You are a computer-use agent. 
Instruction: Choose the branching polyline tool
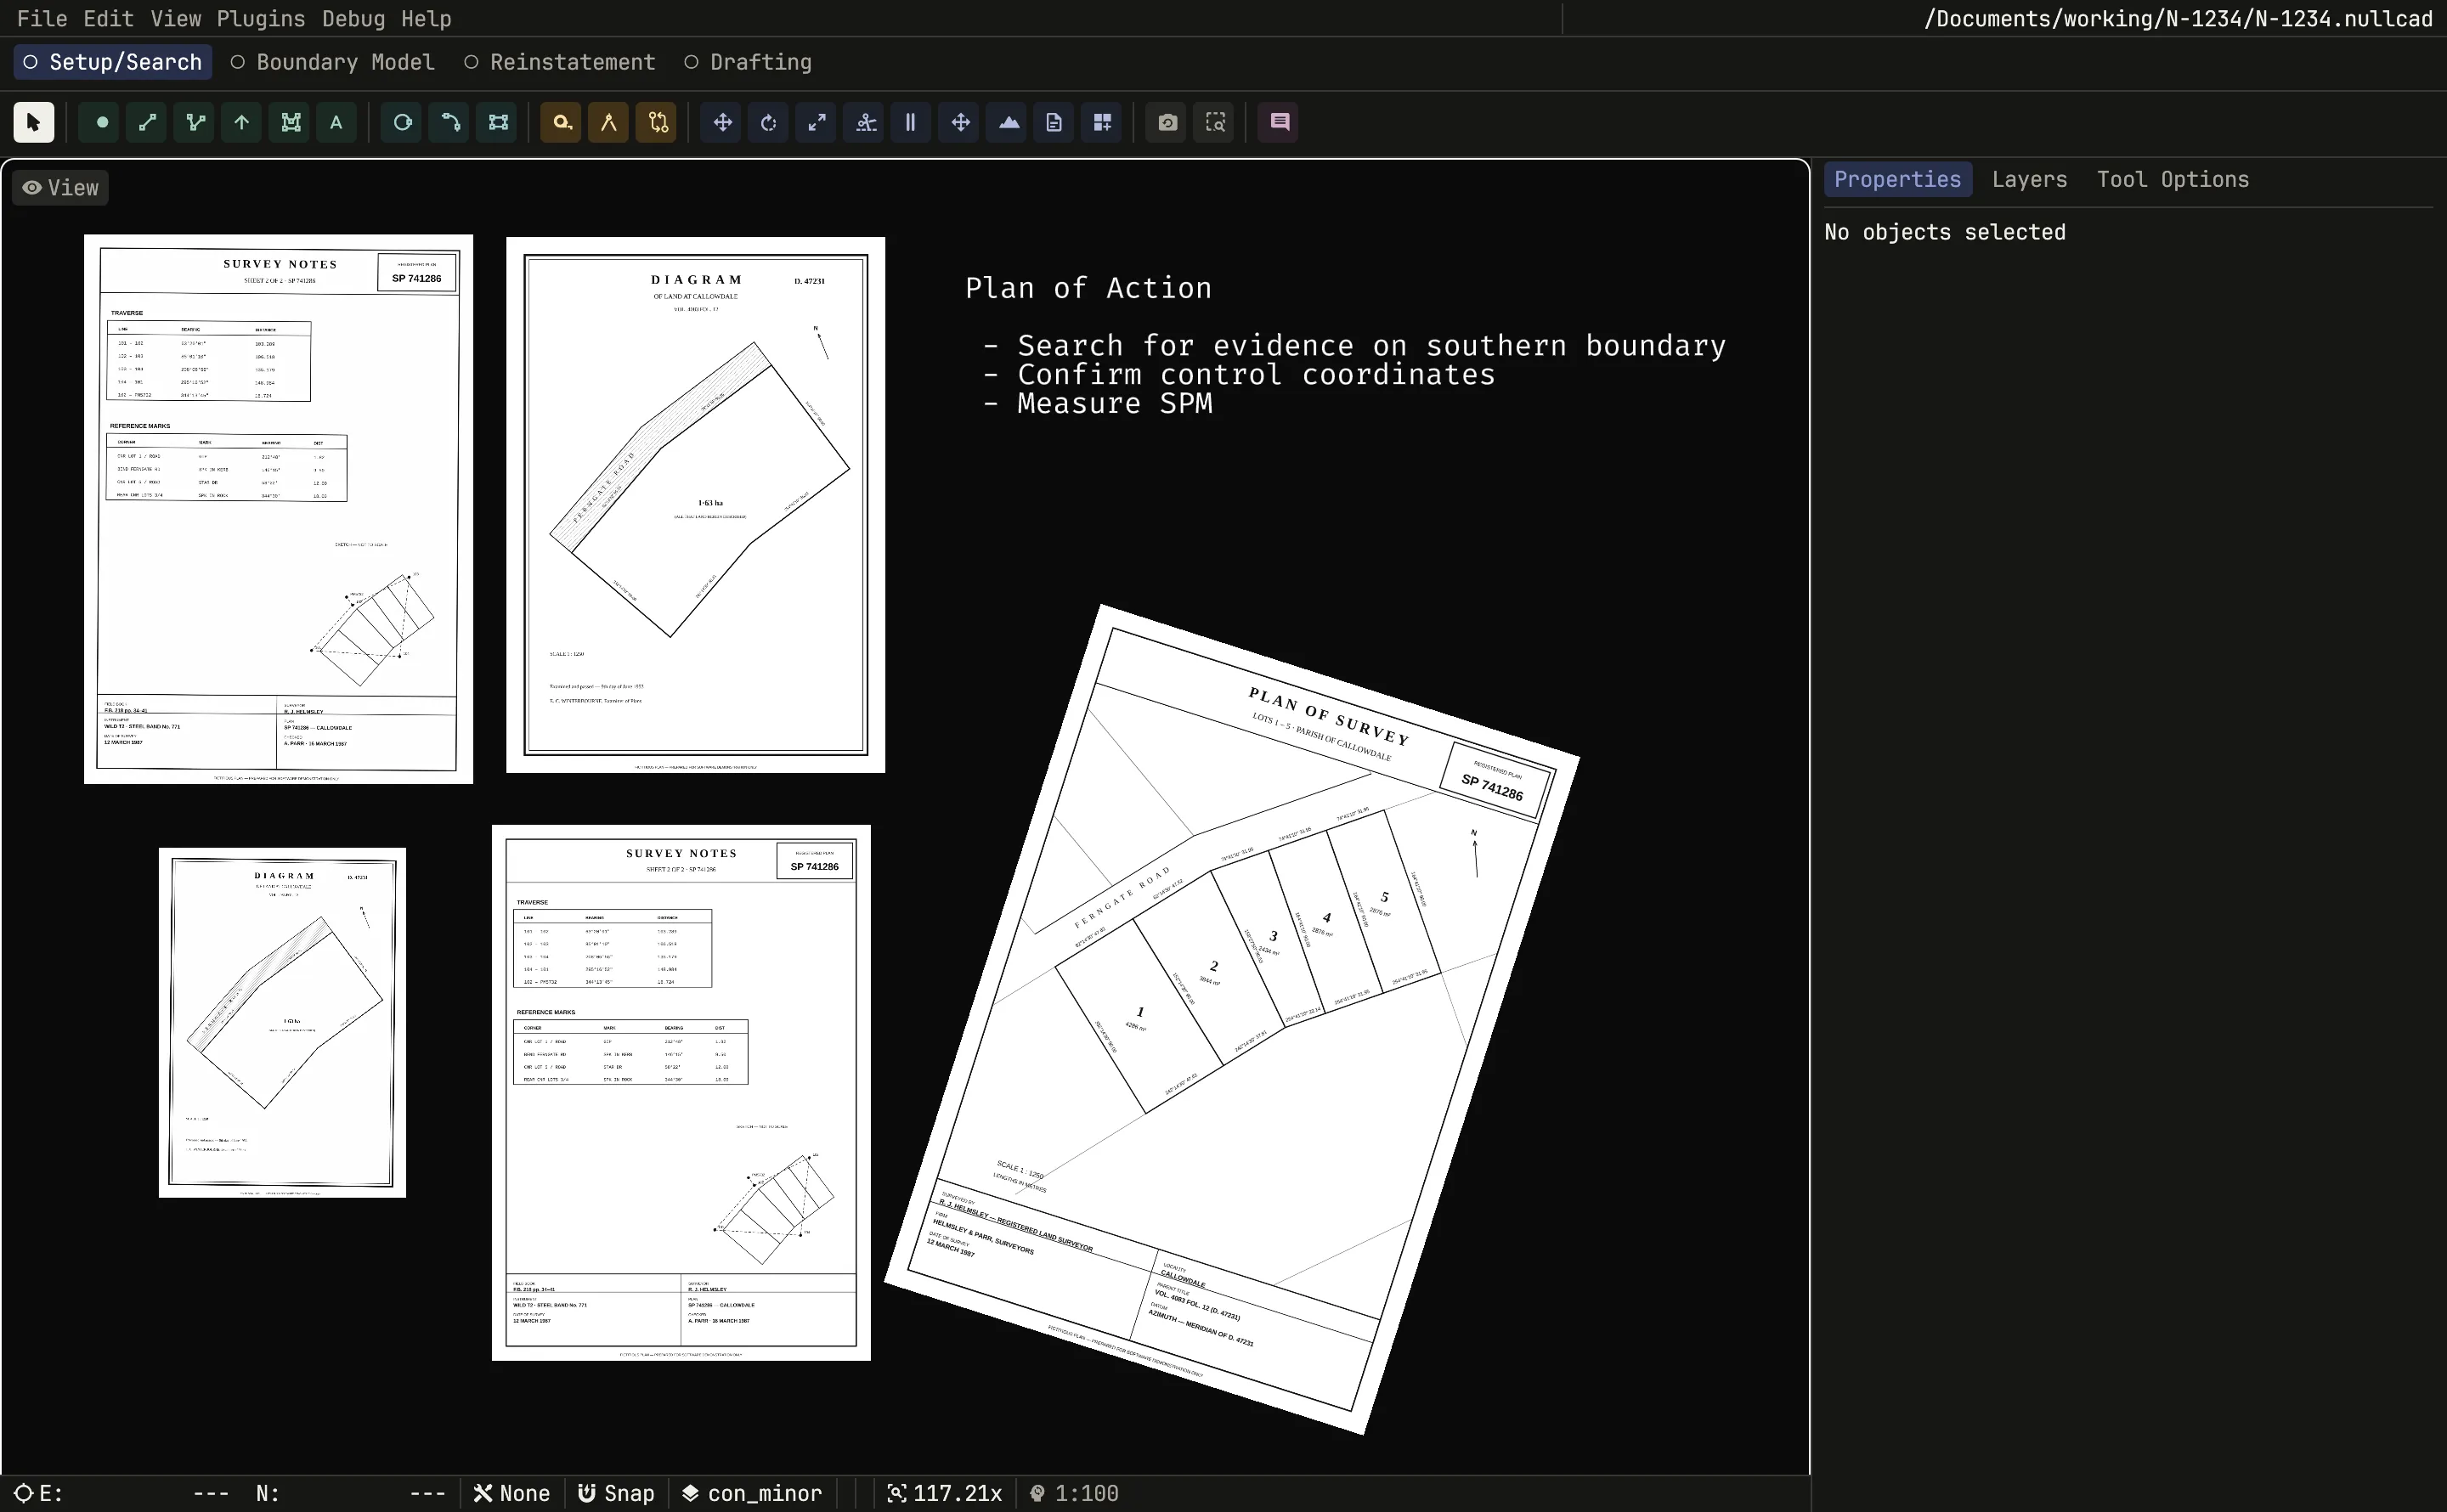(195, 122)
